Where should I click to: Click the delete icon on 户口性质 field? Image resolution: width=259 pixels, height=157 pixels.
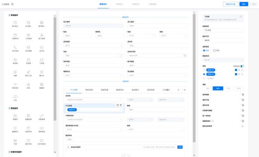(121, 105)
